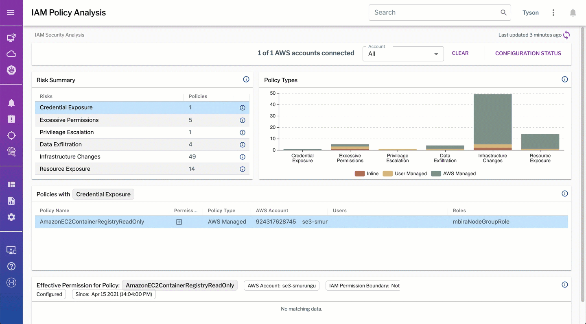Show Effective Permission panel info

[565, 285]
